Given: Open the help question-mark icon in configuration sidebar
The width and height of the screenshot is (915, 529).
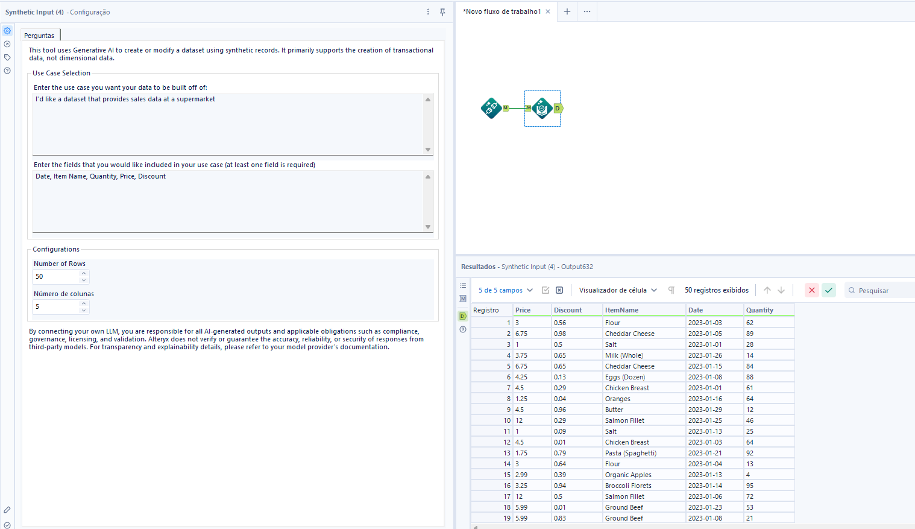Looking at the screenshot, I should pyautogui.click(x=7, y=71).
